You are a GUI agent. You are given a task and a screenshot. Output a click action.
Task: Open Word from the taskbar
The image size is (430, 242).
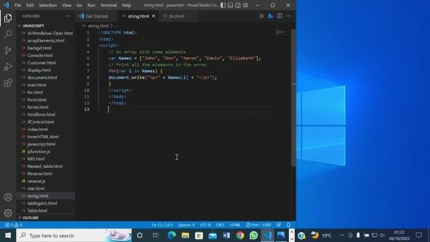pyautogui.click(x=226, y=235)
